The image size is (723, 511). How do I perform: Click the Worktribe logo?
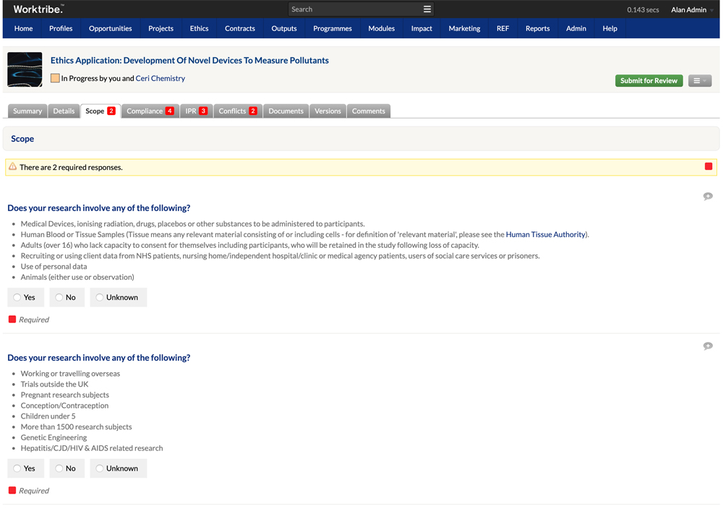click(39, 9)
